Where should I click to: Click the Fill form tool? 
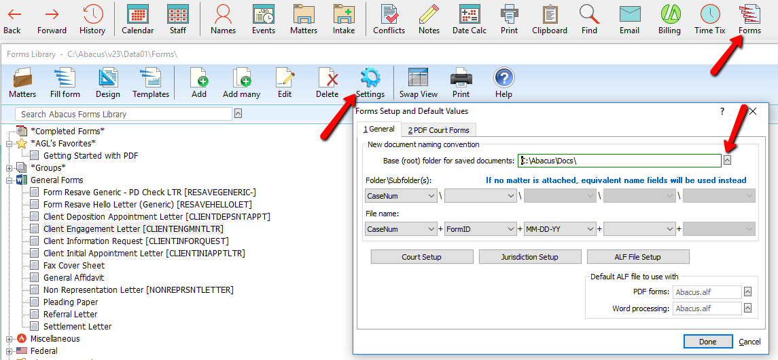click(x=65, y=83)
